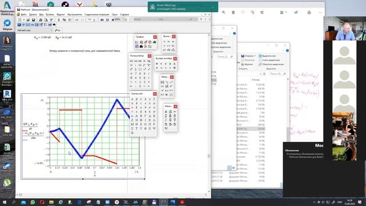Close the Калькулятор palette
The height and width of the screenshot is (206, 366).
pos(149,56)
